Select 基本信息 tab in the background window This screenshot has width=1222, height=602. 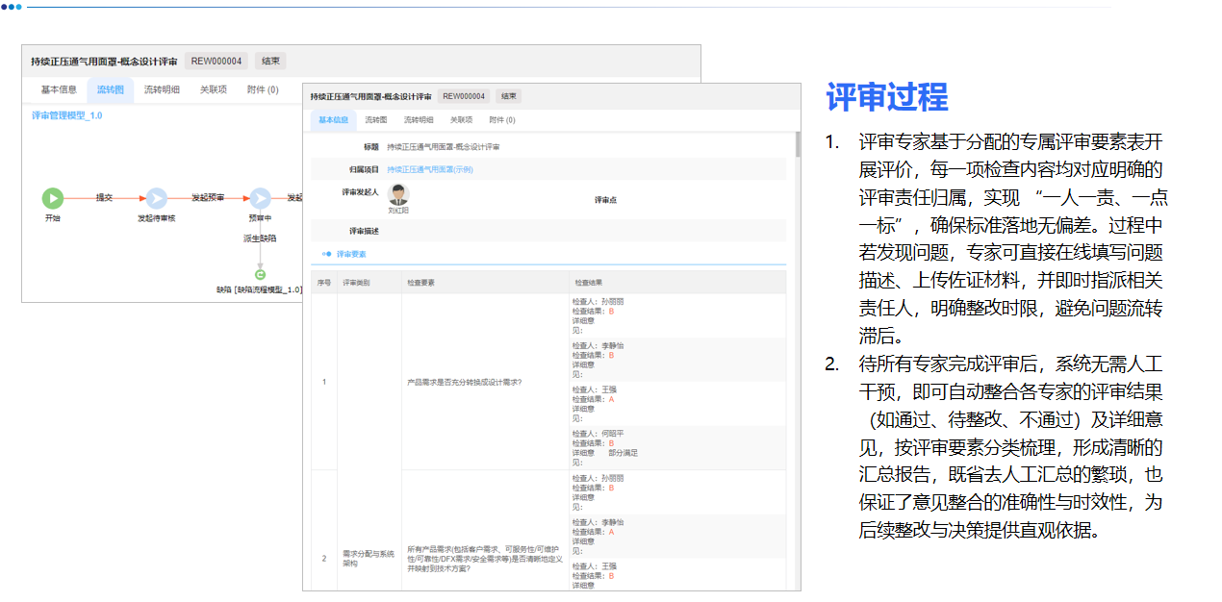pyautogui.click(x=58, y=89)
